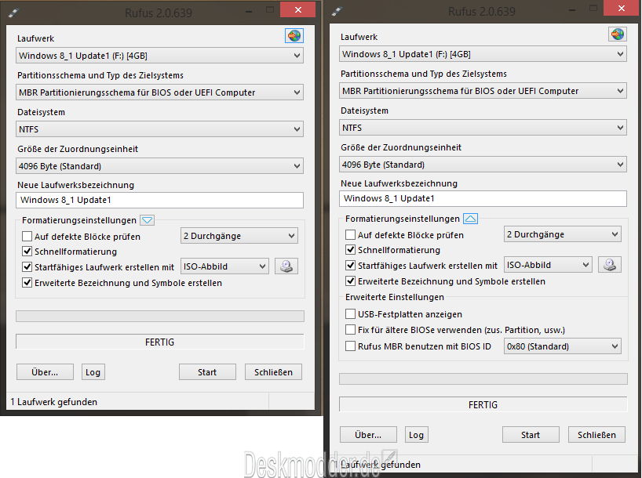Click '1 Laufwerk gefunden' status in left window
642x478 pixels.
pos(54,402)
